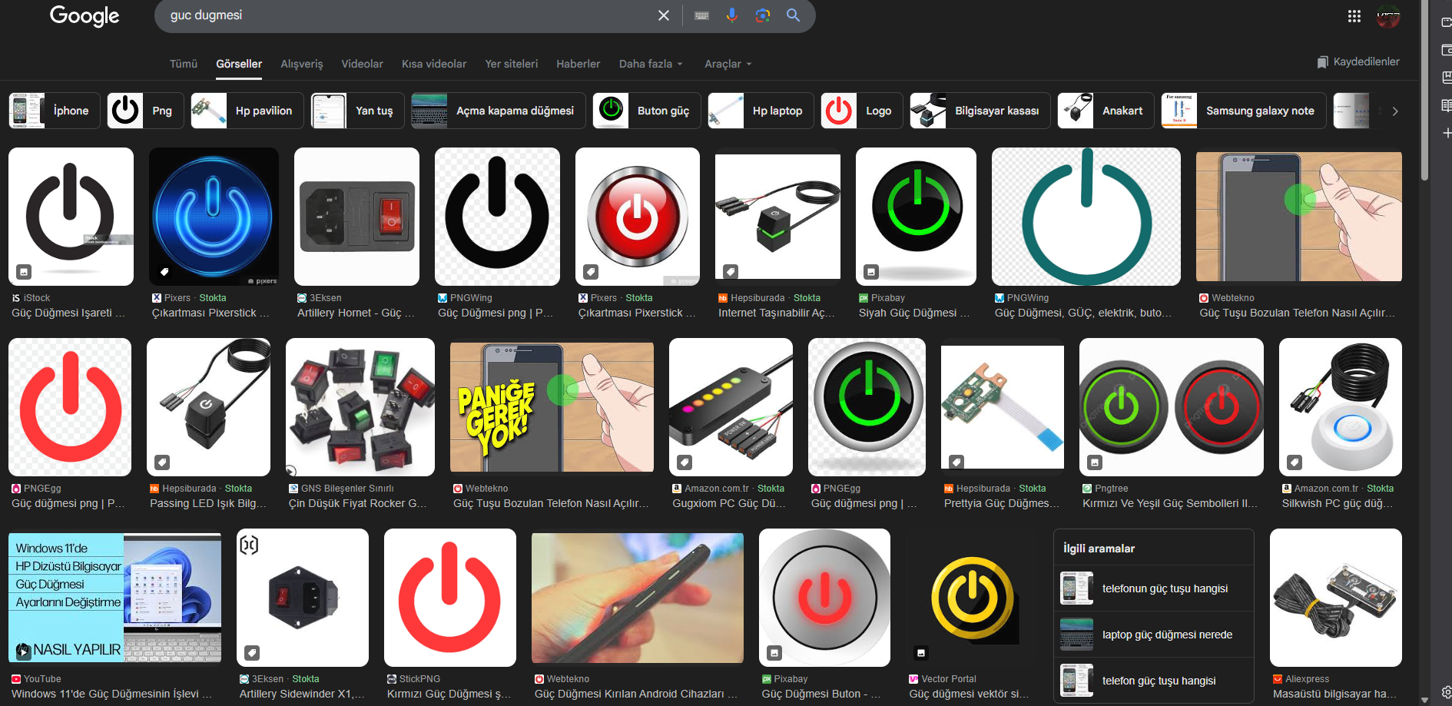Screen dimensions: 1452x706
Task: Choose the Bilgisayar kasası chip
Action: (980, 111)
